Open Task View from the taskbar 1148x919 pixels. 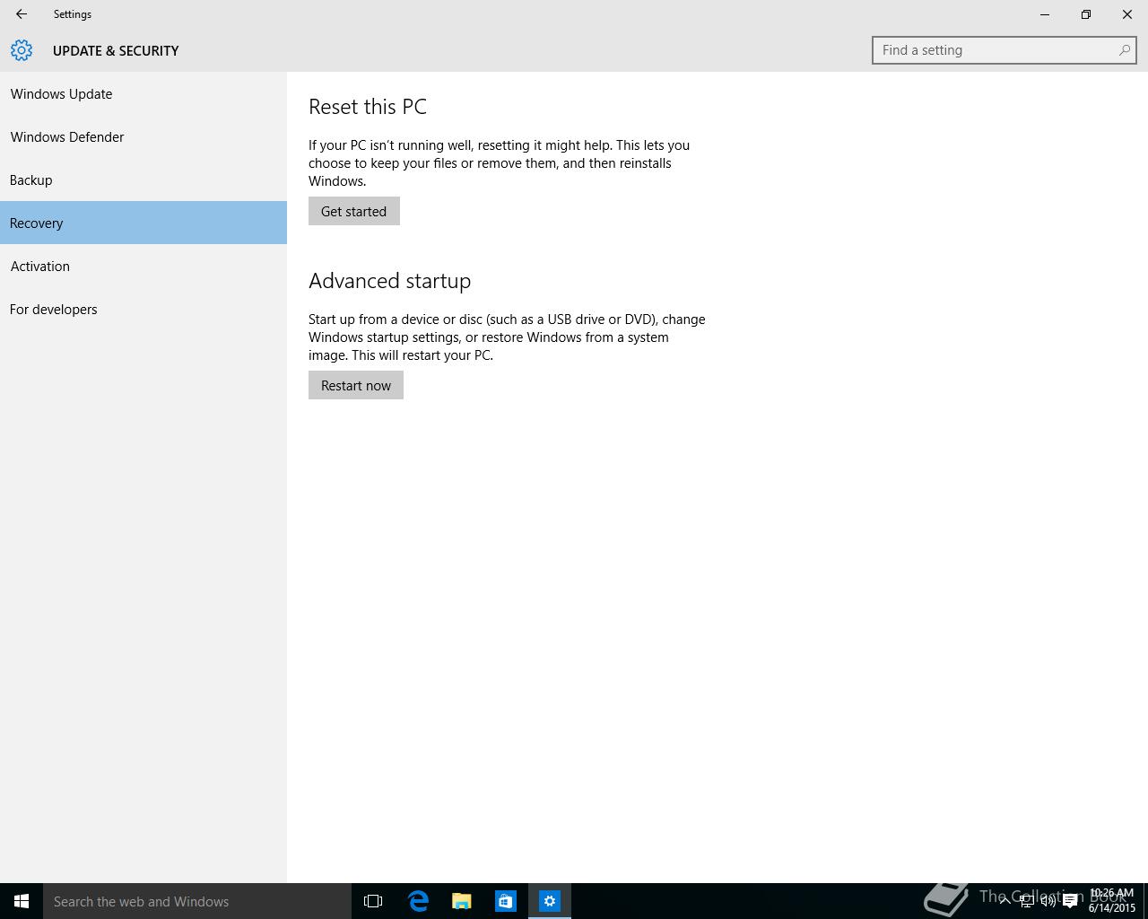click(x=373, y=901)
